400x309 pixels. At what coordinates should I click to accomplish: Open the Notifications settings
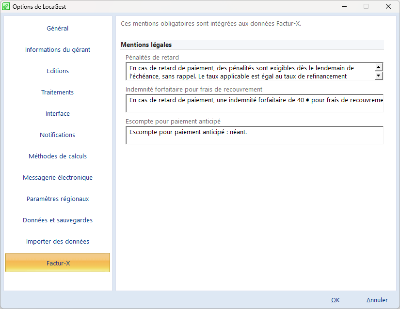[x=57, y=135]
